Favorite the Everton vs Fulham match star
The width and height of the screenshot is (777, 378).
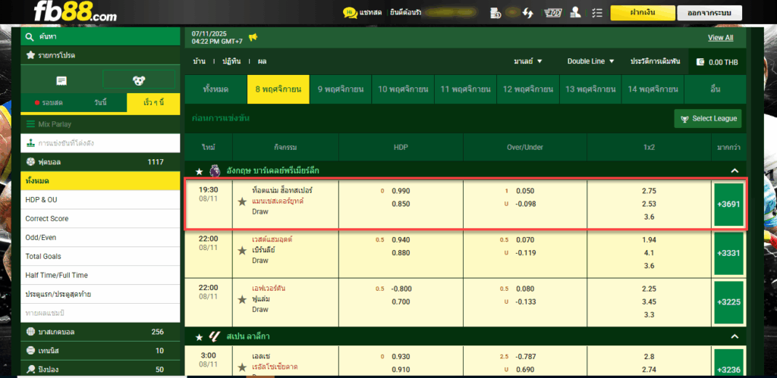coord(242,300)
